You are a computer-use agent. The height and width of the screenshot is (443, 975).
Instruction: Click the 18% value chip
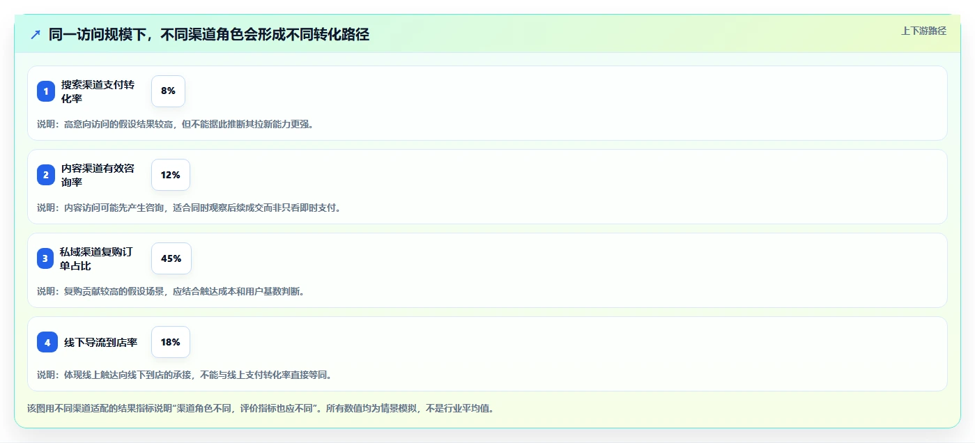coord(171,342)
